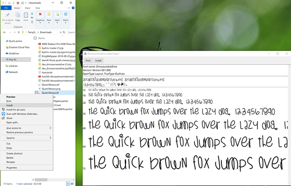Click the Pin to Quick access icon
The height and width of the screenshot is (186, 291).
tap(8, 15)
